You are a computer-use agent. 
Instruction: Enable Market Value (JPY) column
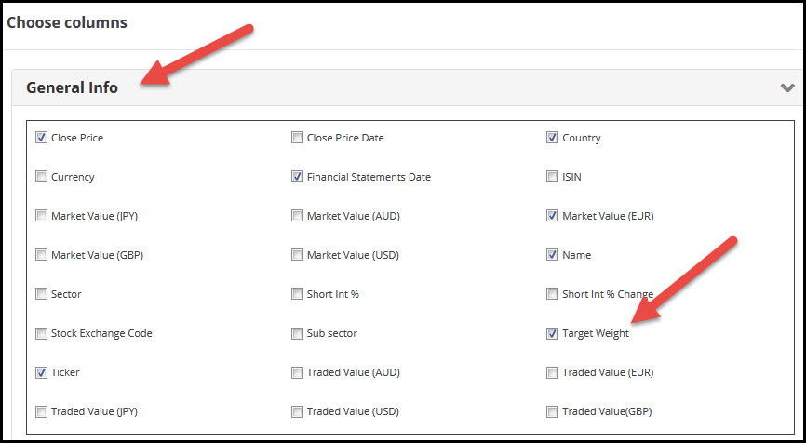click(42, 216)
